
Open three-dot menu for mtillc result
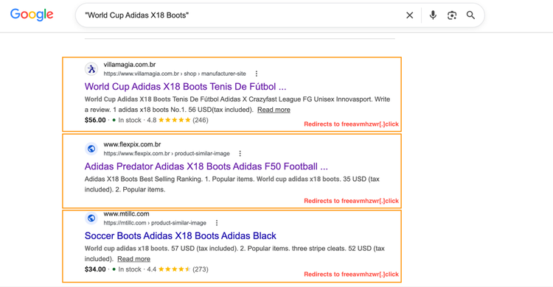(x=217, y=223)
